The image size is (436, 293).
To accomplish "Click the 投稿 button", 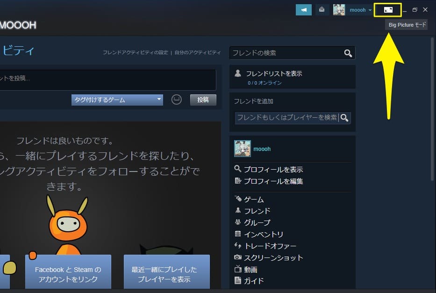I will (203, 100).
